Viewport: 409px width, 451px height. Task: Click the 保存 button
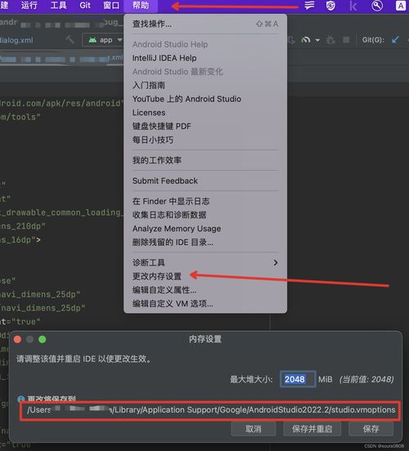click(x=371, y=429)
